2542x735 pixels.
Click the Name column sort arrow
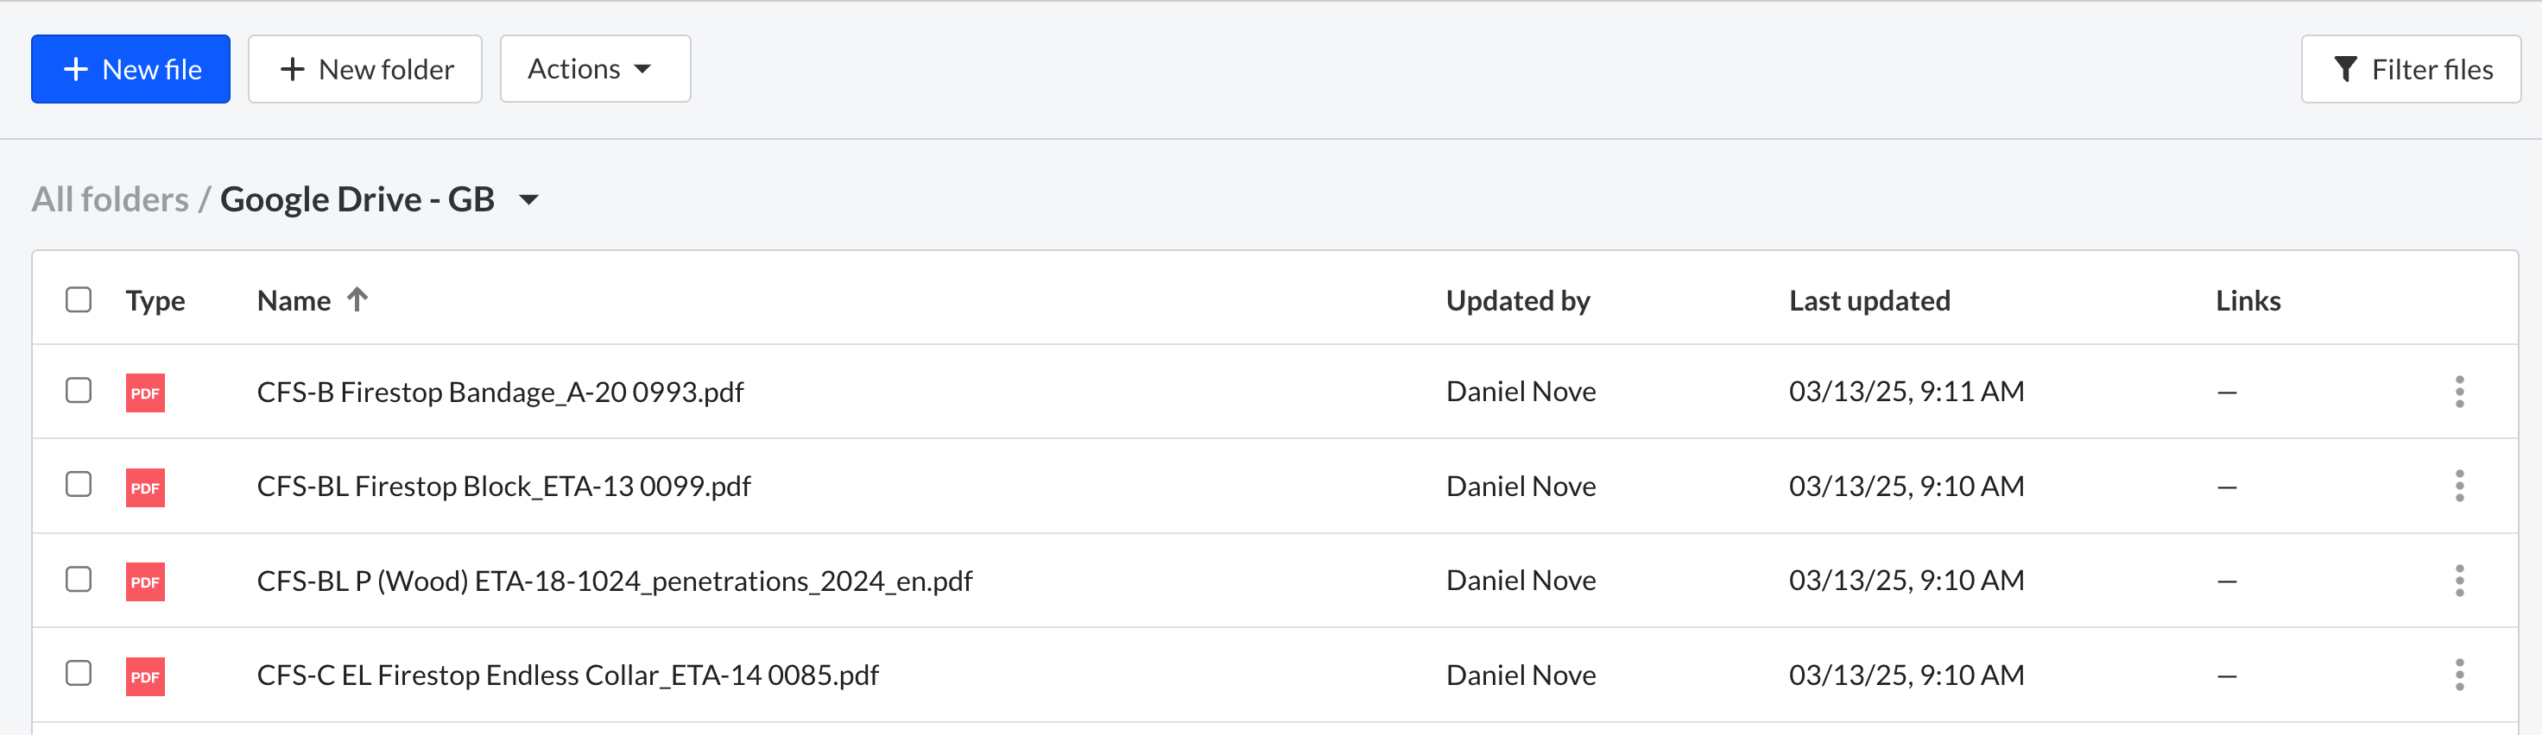tap(357, 298)
